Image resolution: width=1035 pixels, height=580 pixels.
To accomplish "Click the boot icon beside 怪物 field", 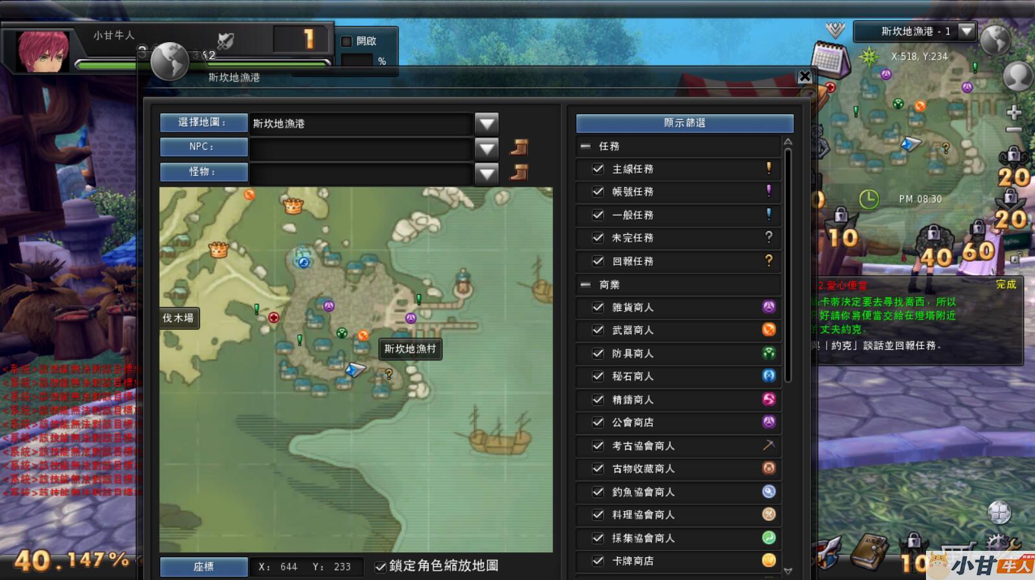I will pyautogui.click(x=518, y=172).
